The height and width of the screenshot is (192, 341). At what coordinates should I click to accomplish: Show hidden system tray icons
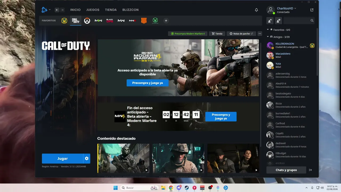point(307,188)
